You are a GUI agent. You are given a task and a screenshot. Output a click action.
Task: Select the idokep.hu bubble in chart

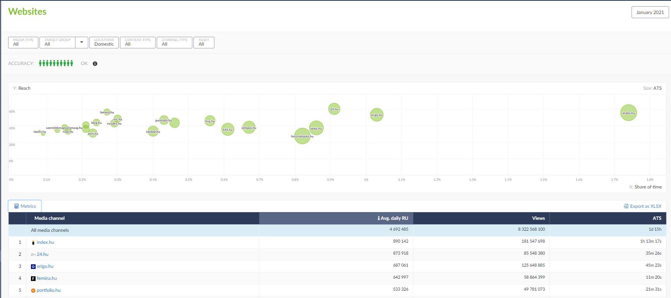coord(153,131)
